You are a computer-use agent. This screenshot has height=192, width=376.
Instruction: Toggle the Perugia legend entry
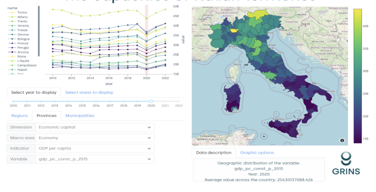(23, 48)
